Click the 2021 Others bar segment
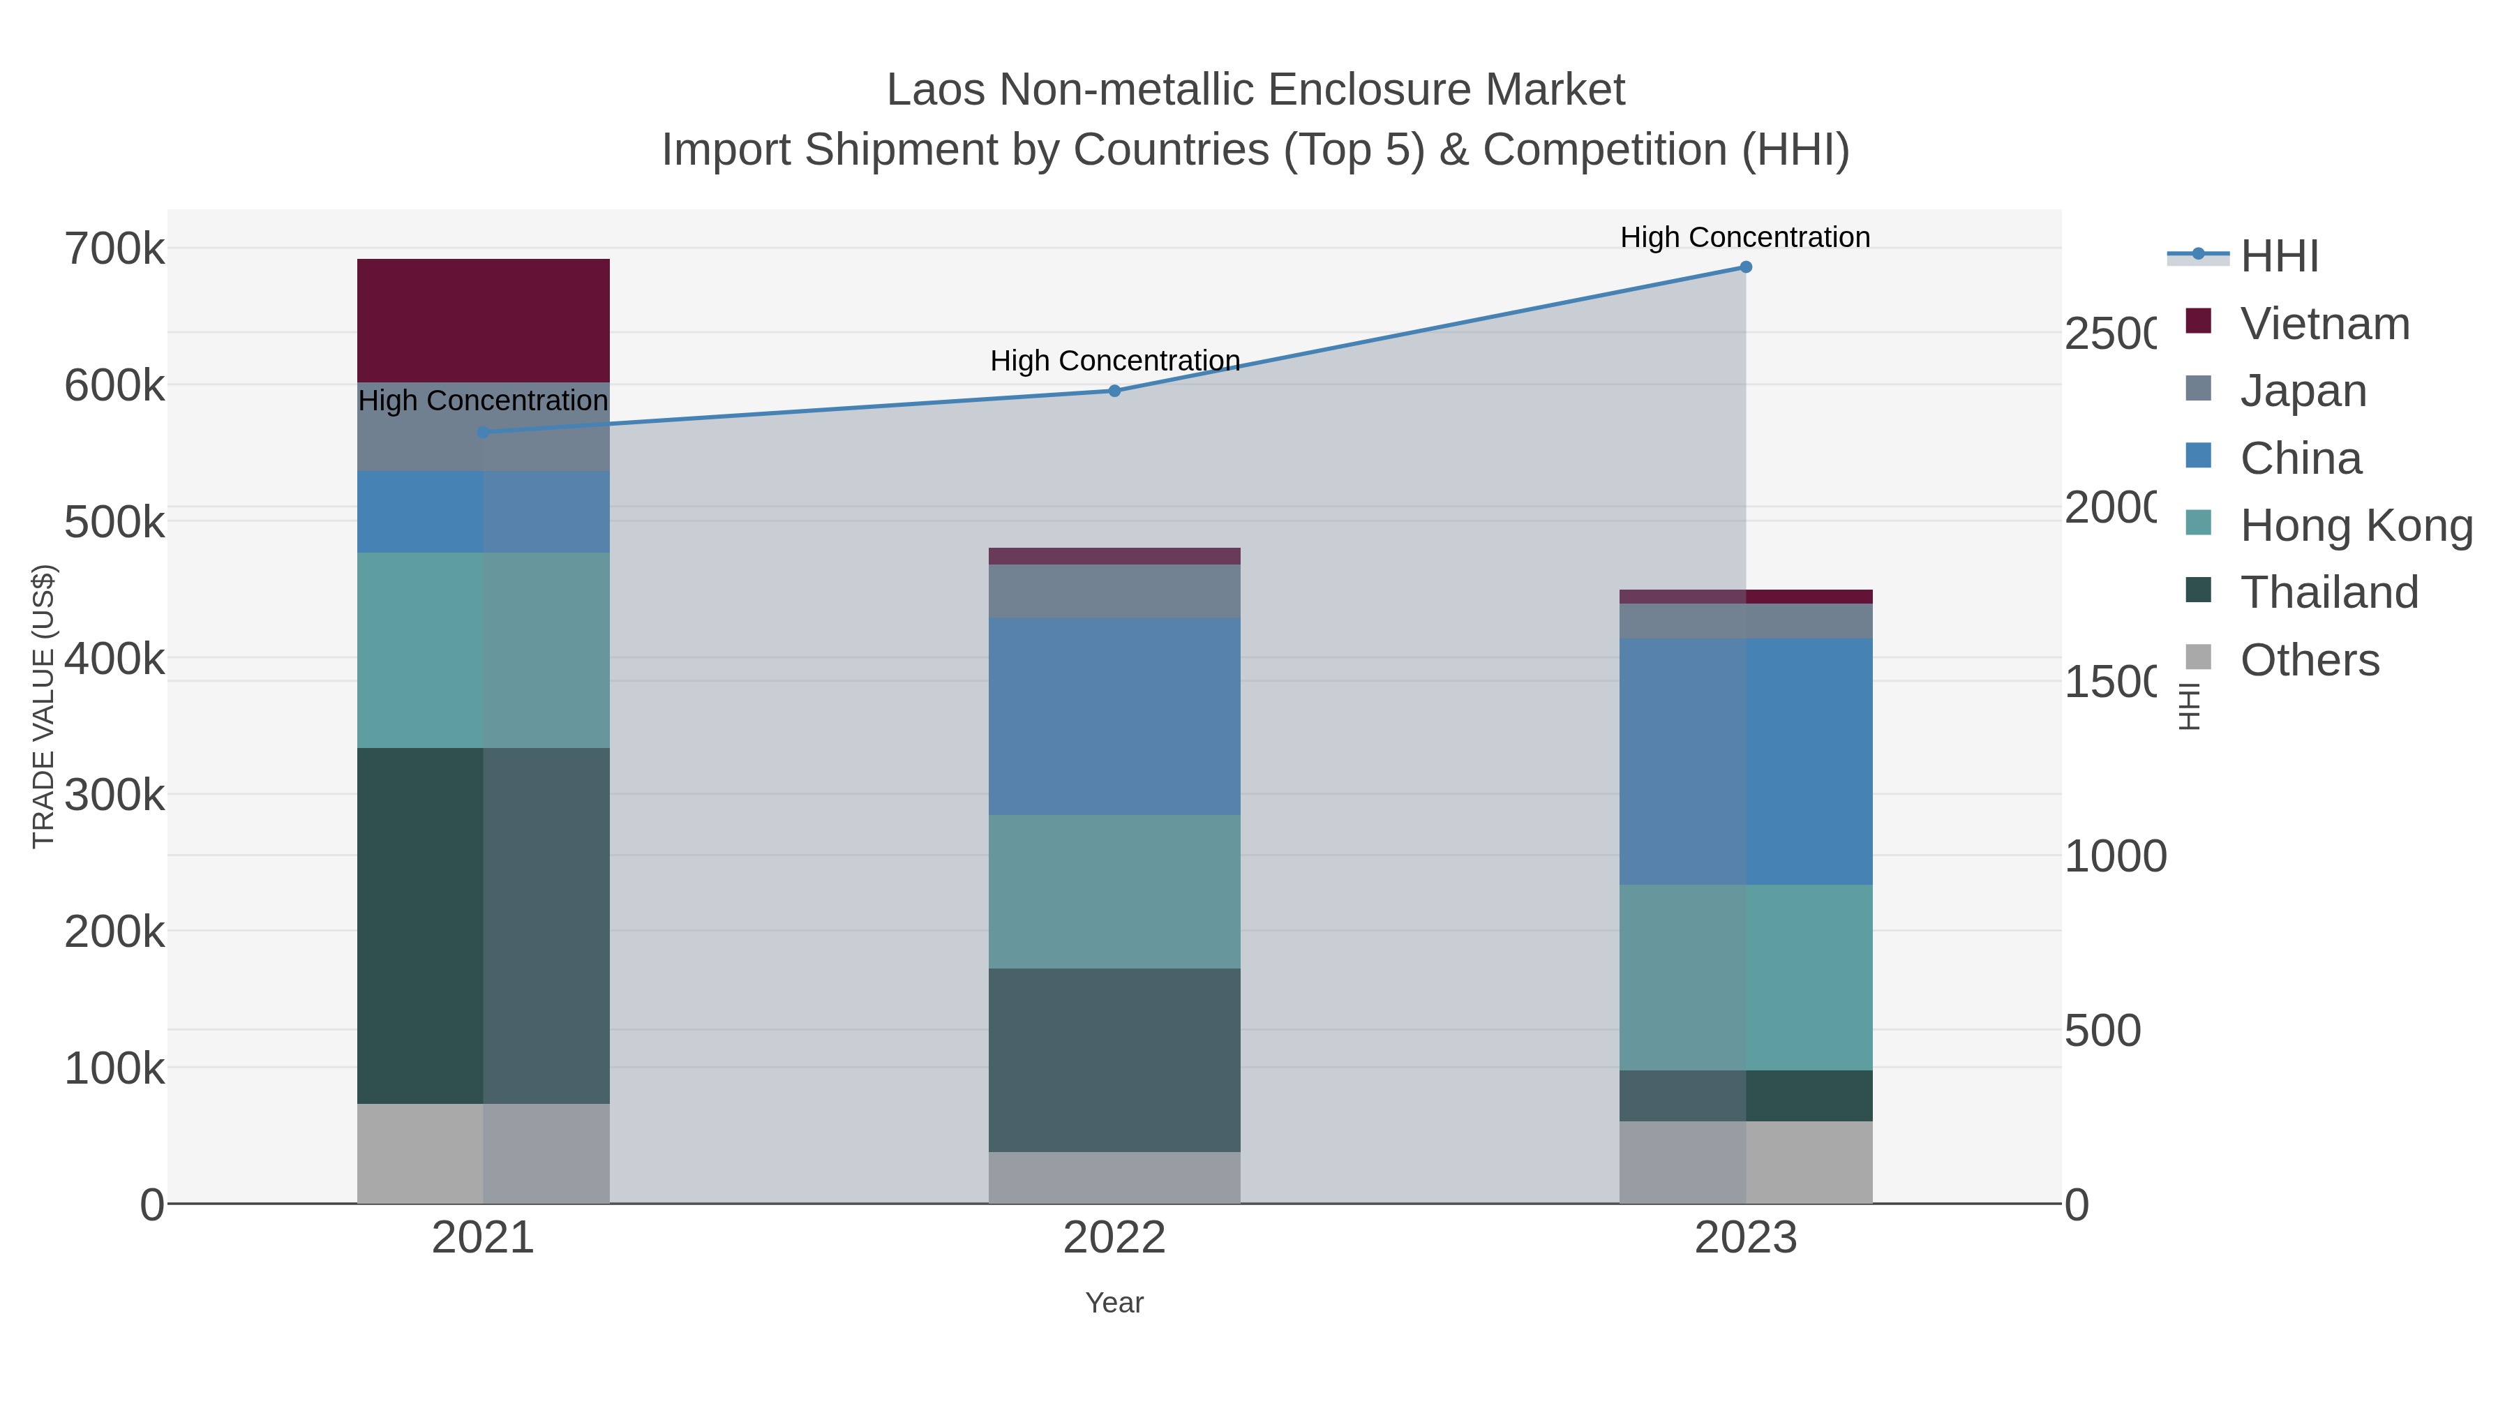 (483, 1153)
